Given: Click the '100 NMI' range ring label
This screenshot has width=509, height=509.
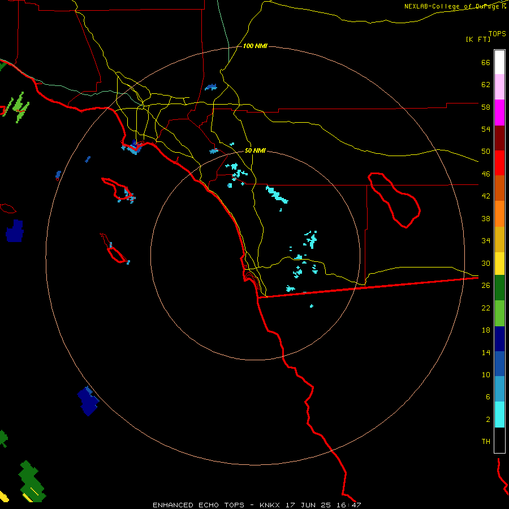Looking at the screenshot, I should click(x=255, y=46).
